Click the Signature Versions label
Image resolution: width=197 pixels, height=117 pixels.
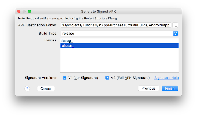[41, 78]
